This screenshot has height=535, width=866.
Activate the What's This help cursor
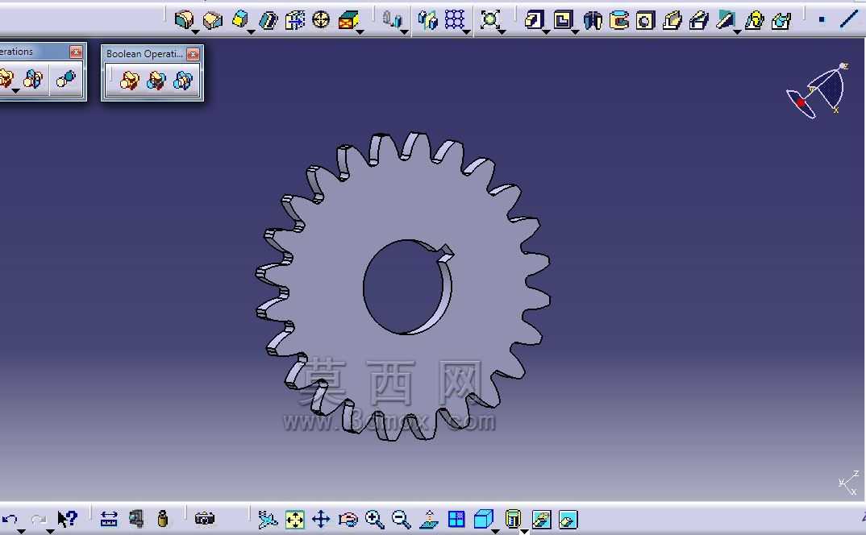click(68, 519)
